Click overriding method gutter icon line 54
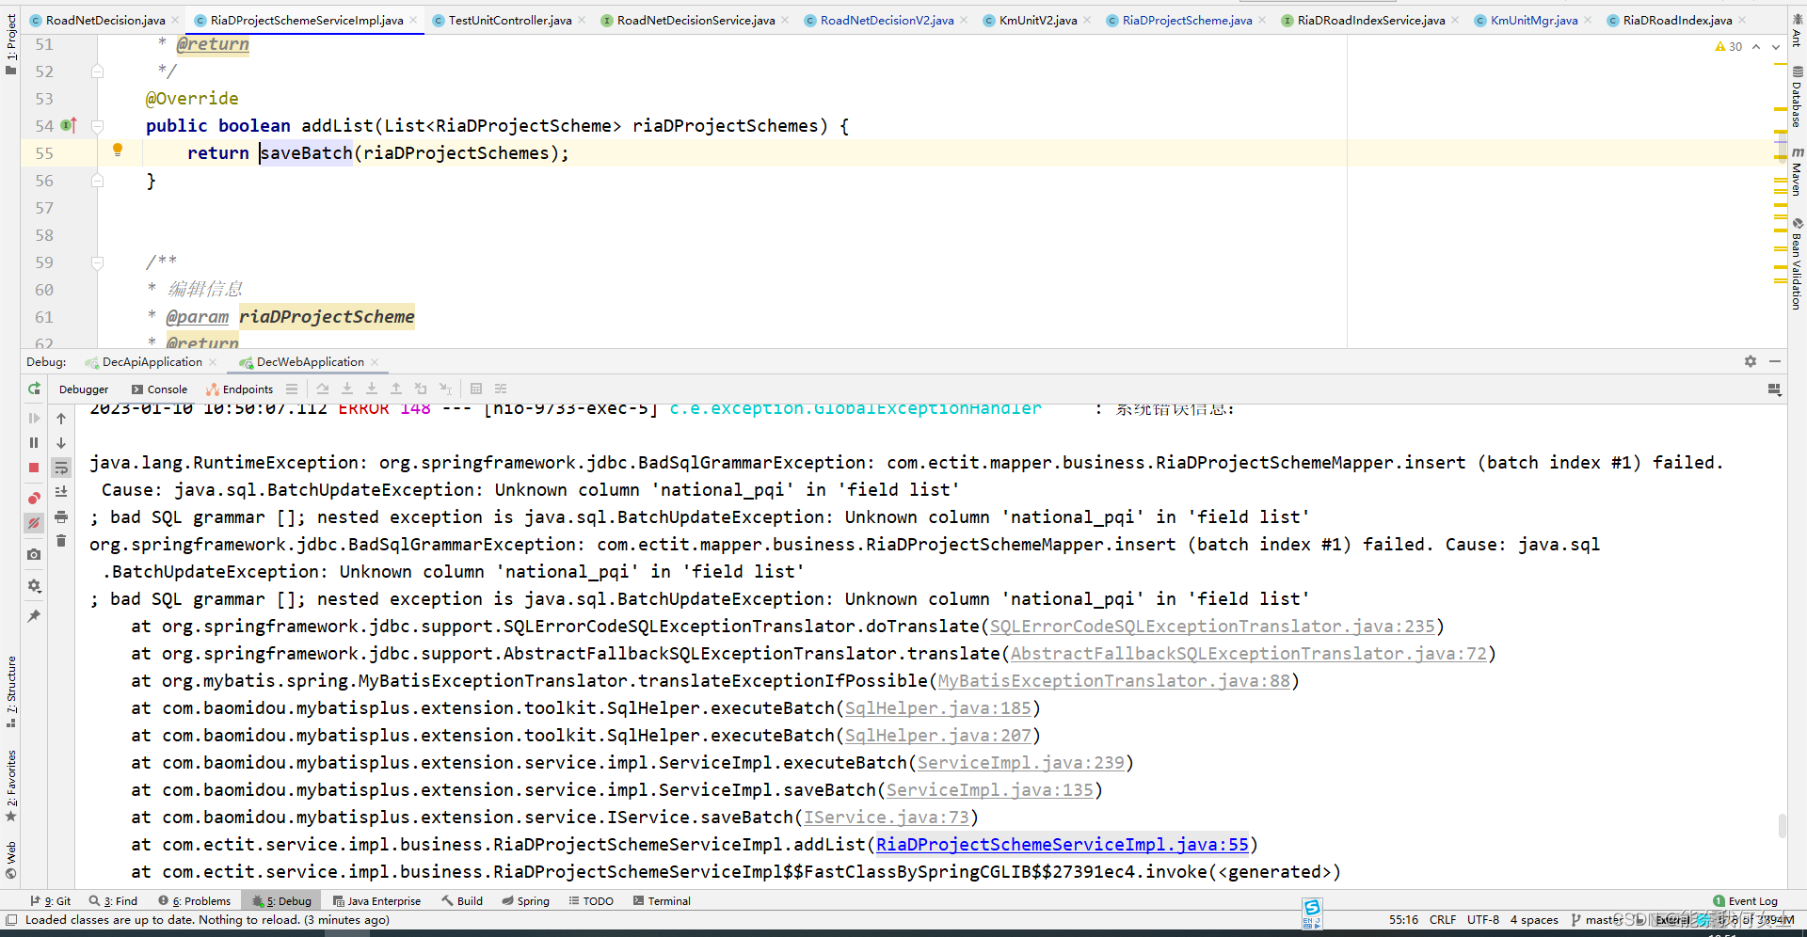 [69, 125]
